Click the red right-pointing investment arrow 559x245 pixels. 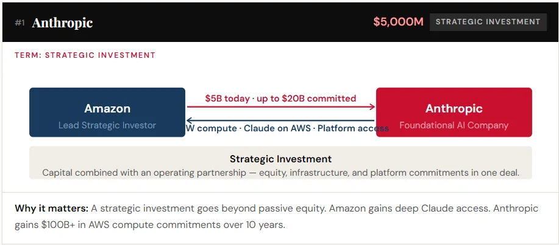click(x=280, y=107)
